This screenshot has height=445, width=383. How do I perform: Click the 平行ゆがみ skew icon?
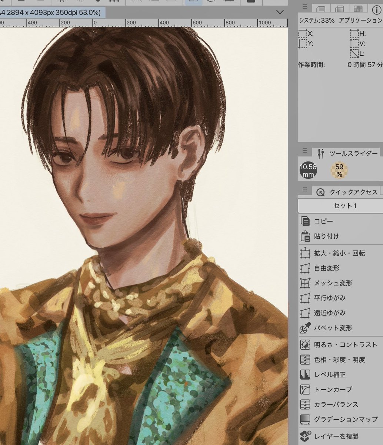point(305,298)
